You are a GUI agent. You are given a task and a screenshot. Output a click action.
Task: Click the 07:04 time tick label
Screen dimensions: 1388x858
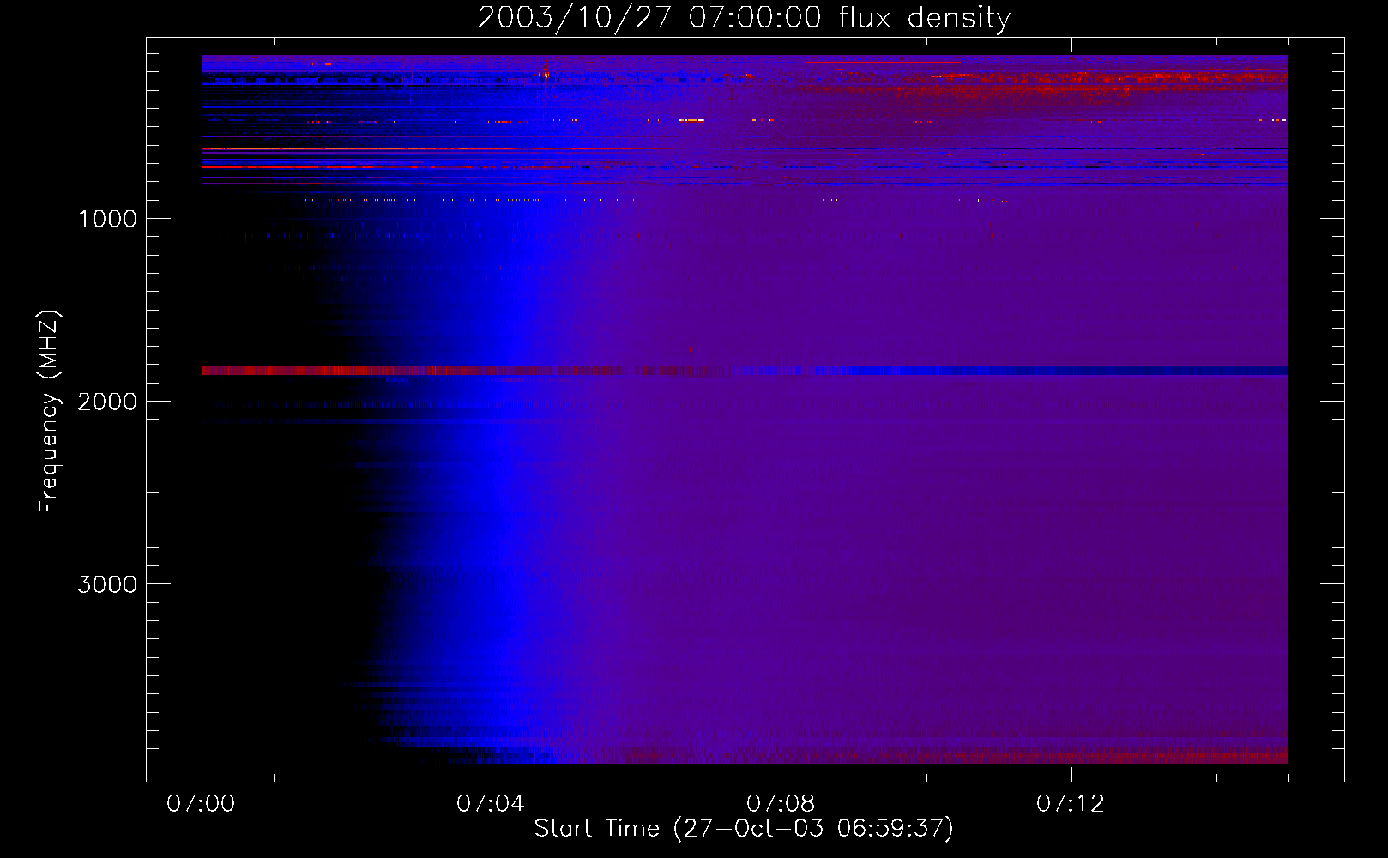(491, 803)
